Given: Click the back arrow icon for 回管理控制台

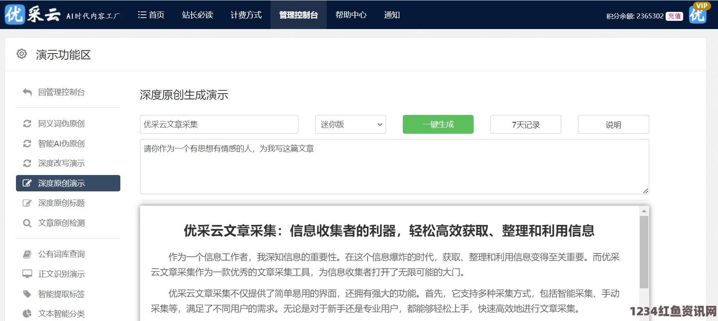Looking at the screenshot, I should (27, 92).
